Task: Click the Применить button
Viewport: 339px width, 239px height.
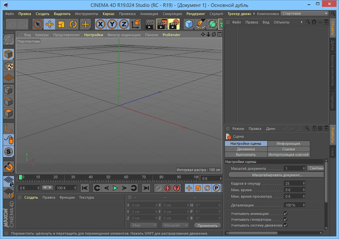Action: tap(207, 225)
